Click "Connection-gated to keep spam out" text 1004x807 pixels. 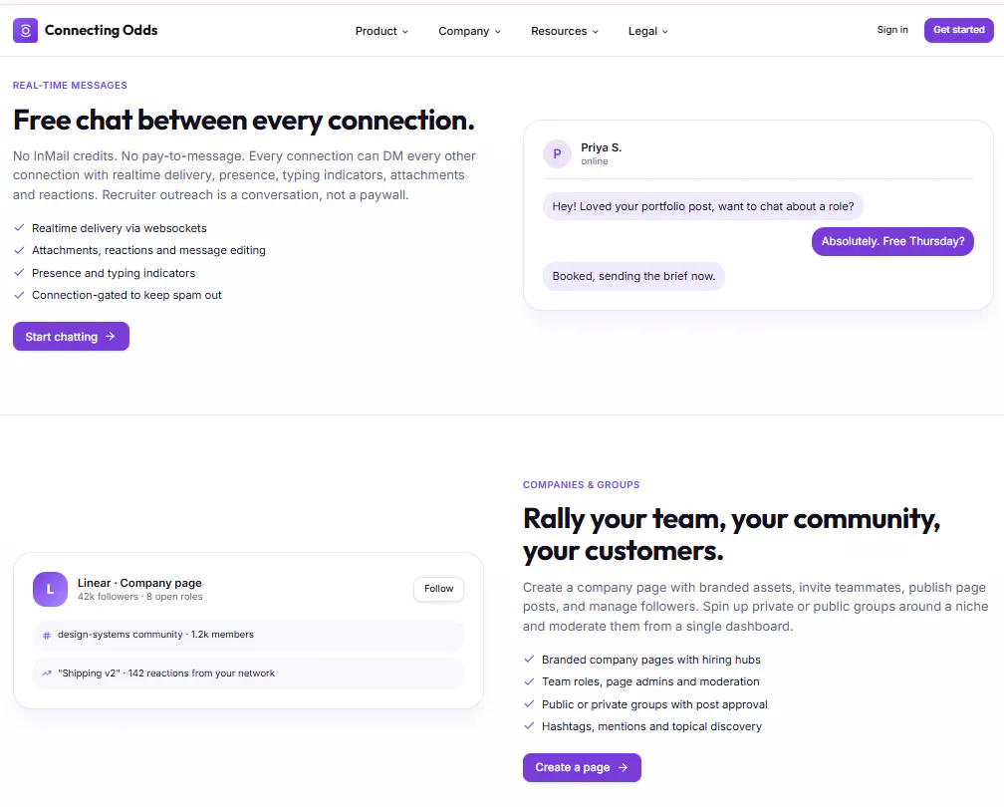pyautogui.click(x=126, y=295)
